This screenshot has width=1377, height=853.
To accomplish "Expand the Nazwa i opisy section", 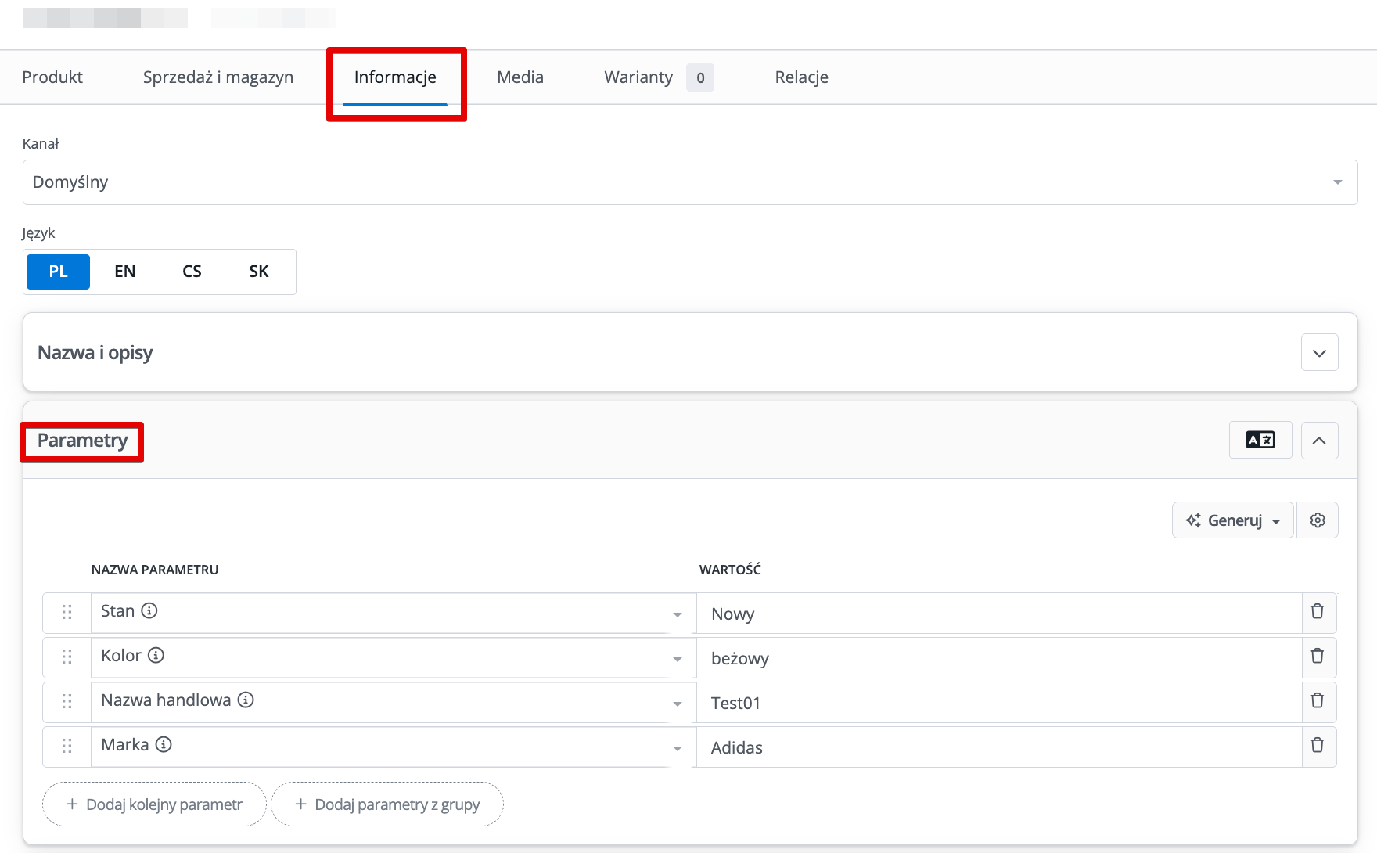I will (1320, 352).
